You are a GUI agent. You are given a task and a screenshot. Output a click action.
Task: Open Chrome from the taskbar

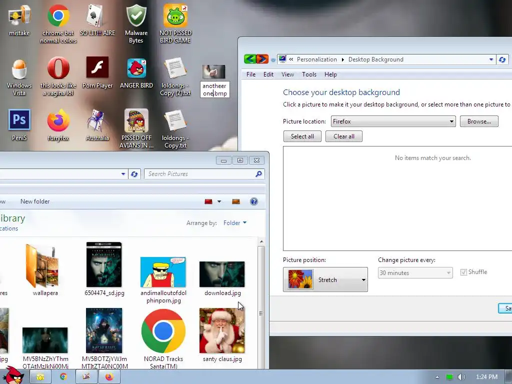coord(63,376)
